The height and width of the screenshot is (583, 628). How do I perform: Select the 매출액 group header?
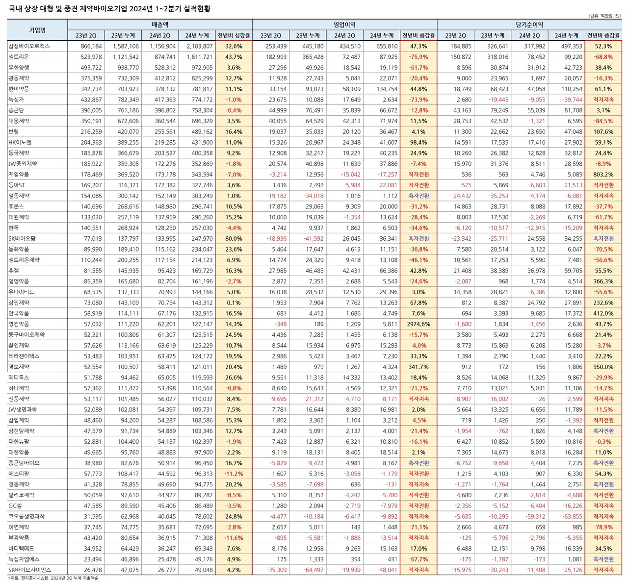(x=159, y=25)
